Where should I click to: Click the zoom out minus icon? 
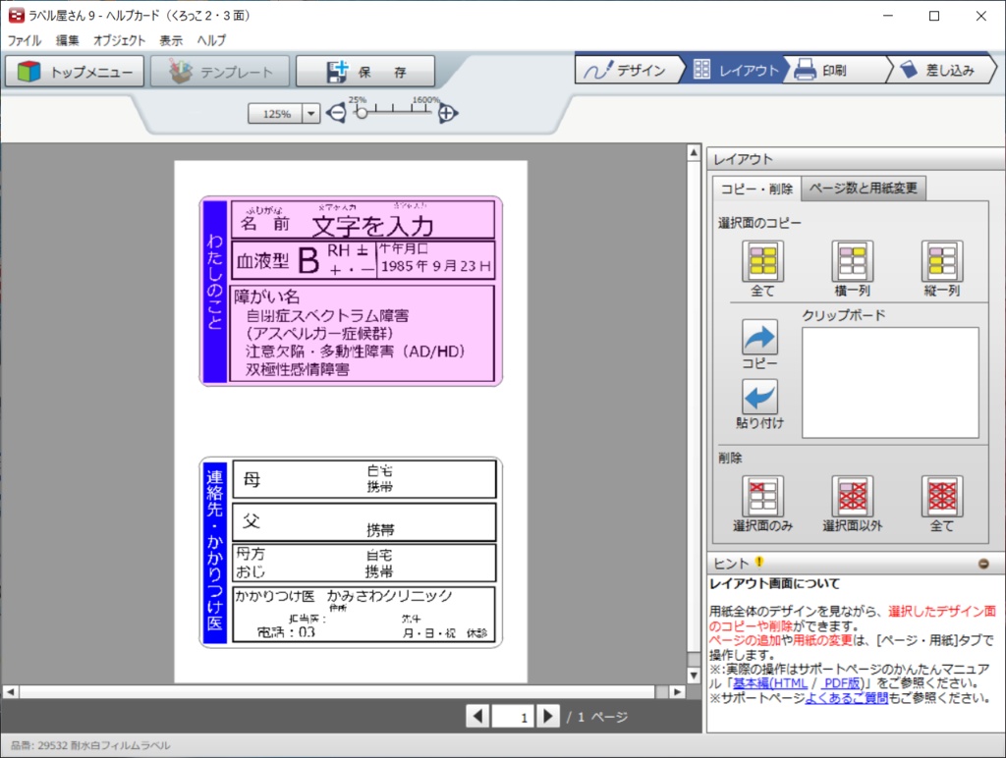[x=336, y=114]
